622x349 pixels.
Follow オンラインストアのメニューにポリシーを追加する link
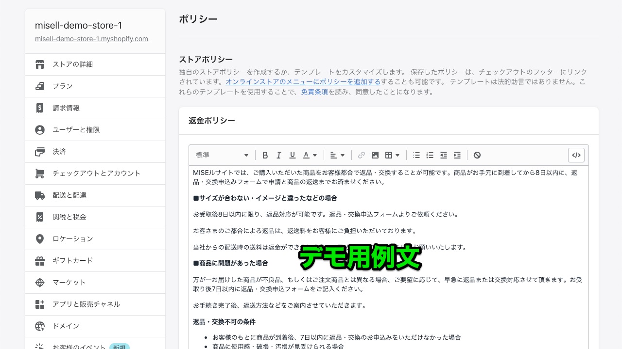coord(303,81)
